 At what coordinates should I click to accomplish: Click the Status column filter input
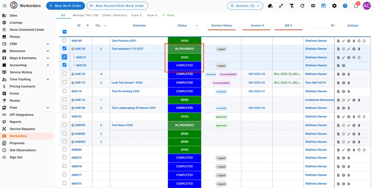pyautogui.click(x=185, y=32)
